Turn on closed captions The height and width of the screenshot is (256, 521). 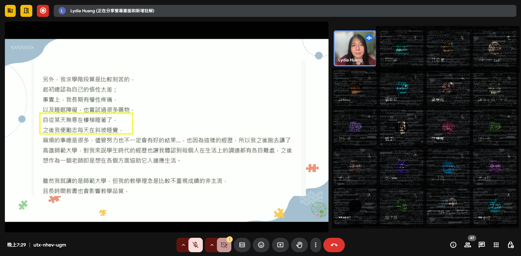[x=242, y=245]
